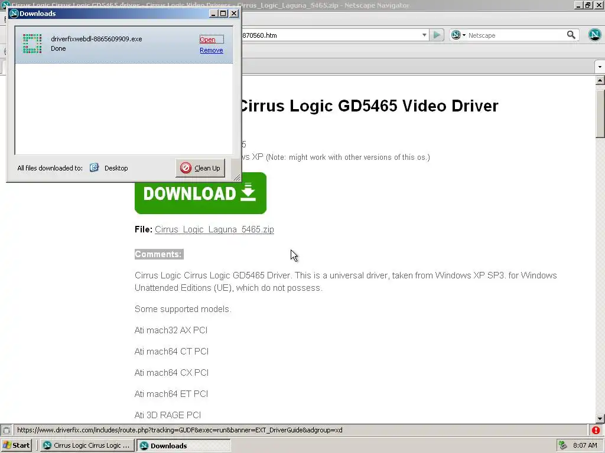Minimize the Downloads window

pyautogui.click(x=213, y=14)
